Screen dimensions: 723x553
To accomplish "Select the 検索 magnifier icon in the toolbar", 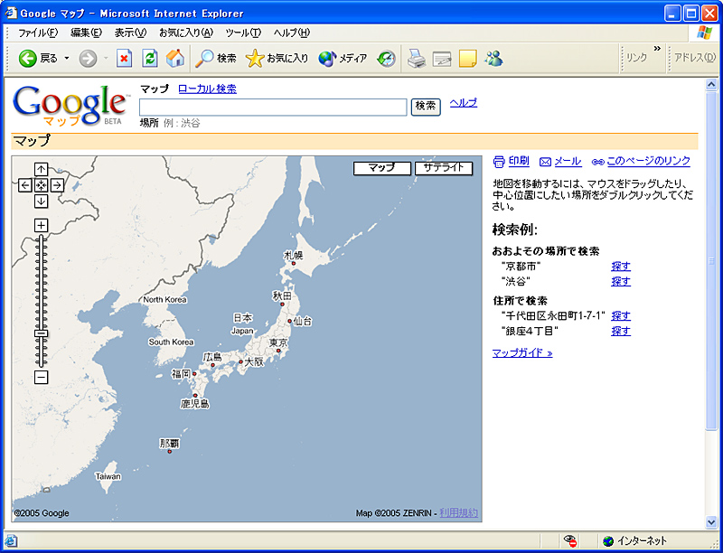I will pos(202,58).
